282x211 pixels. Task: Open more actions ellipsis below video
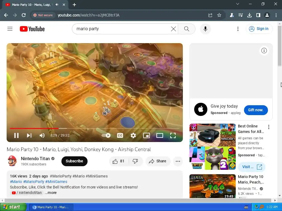(178, 161)
